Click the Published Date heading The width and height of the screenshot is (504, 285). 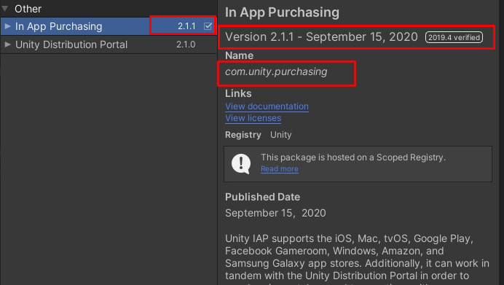[262, 197]
